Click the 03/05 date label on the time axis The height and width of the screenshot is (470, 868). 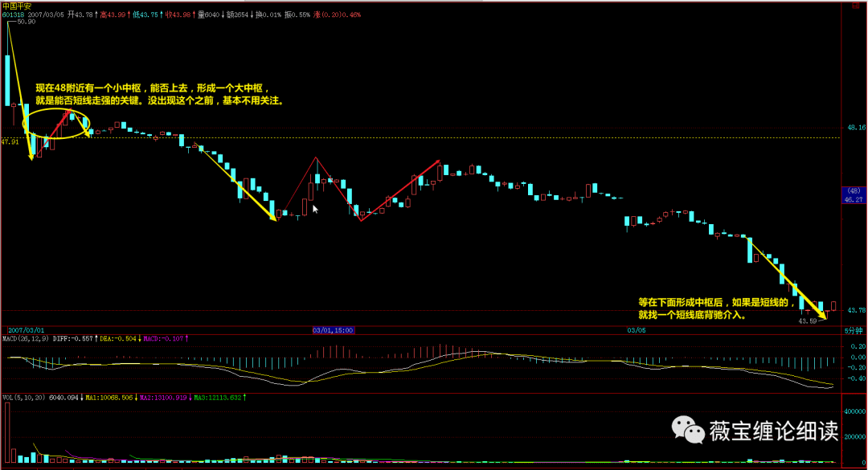(x=637, y=330)
